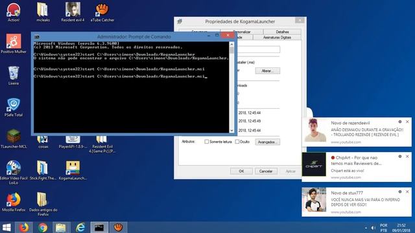This screenshot has height=233, width=415.
Task: Click the volume speaker tray icon
Action: click(x=373, y=228)
